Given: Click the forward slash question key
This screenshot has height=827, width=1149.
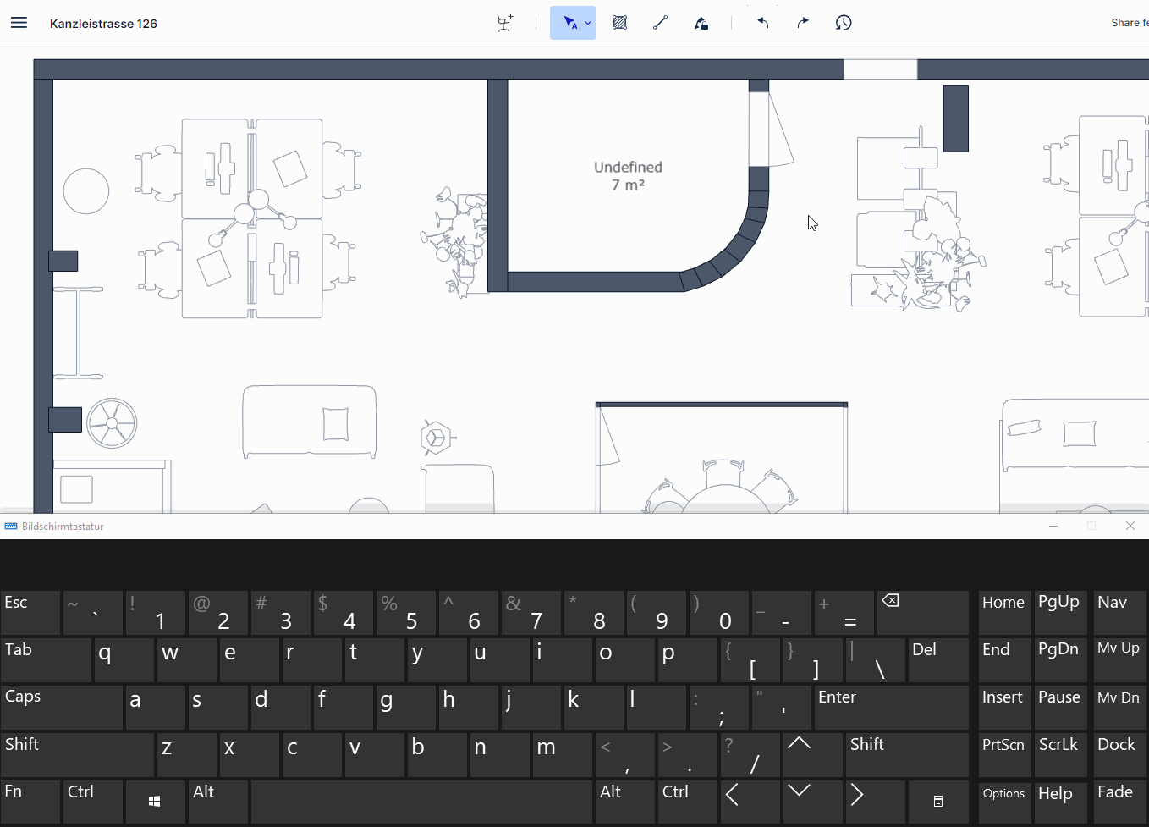Looking at the screenshot, I should point(750,755).
